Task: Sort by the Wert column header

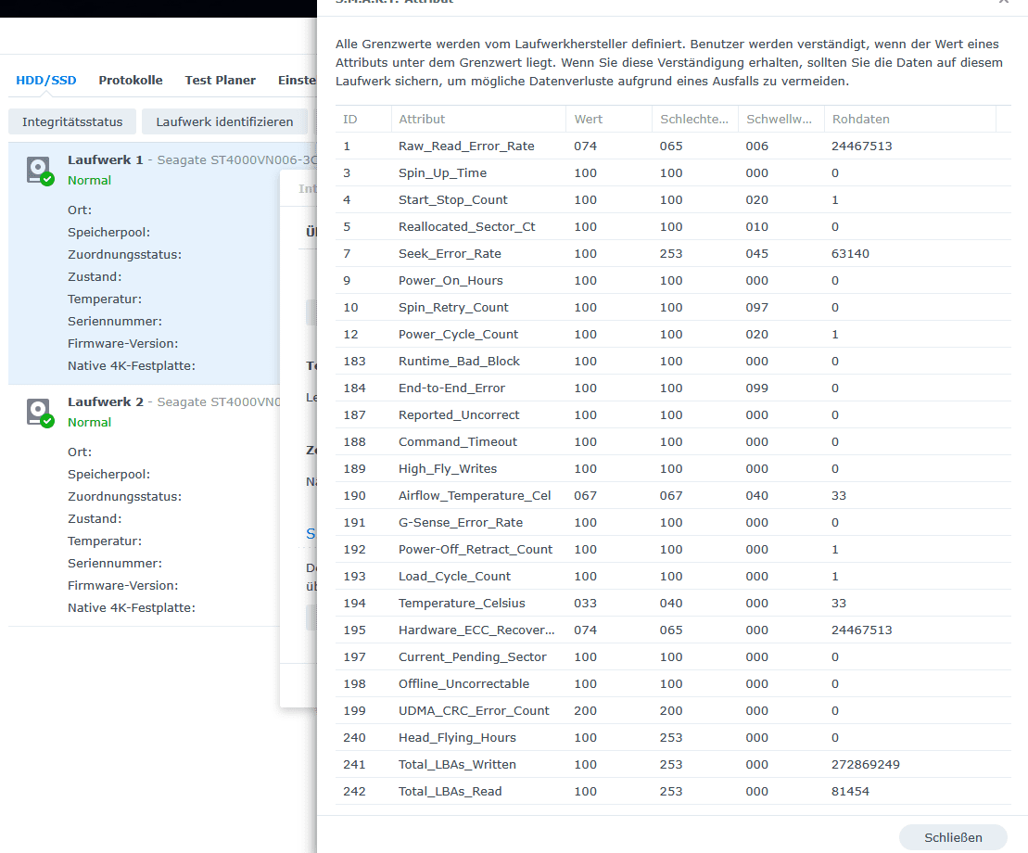Action: (x=609, y=119)
